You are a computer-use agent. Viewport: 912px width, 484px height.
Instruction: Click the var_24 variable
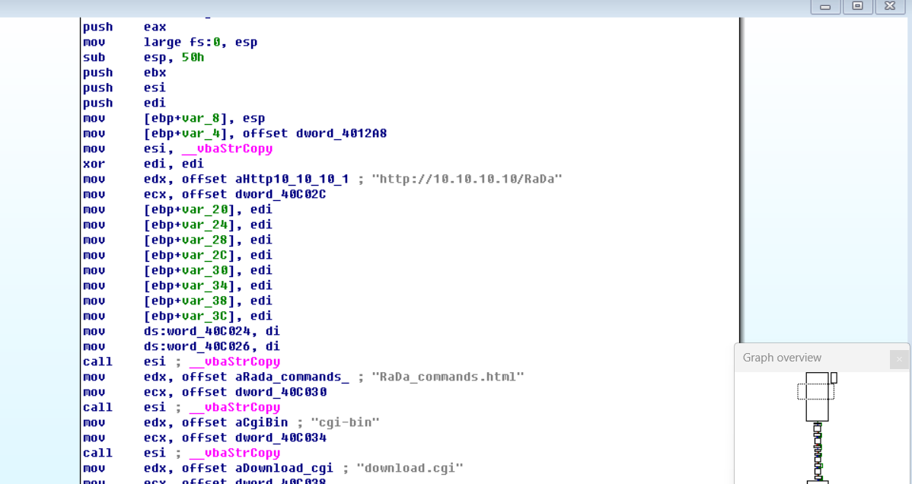pos(204,224)
